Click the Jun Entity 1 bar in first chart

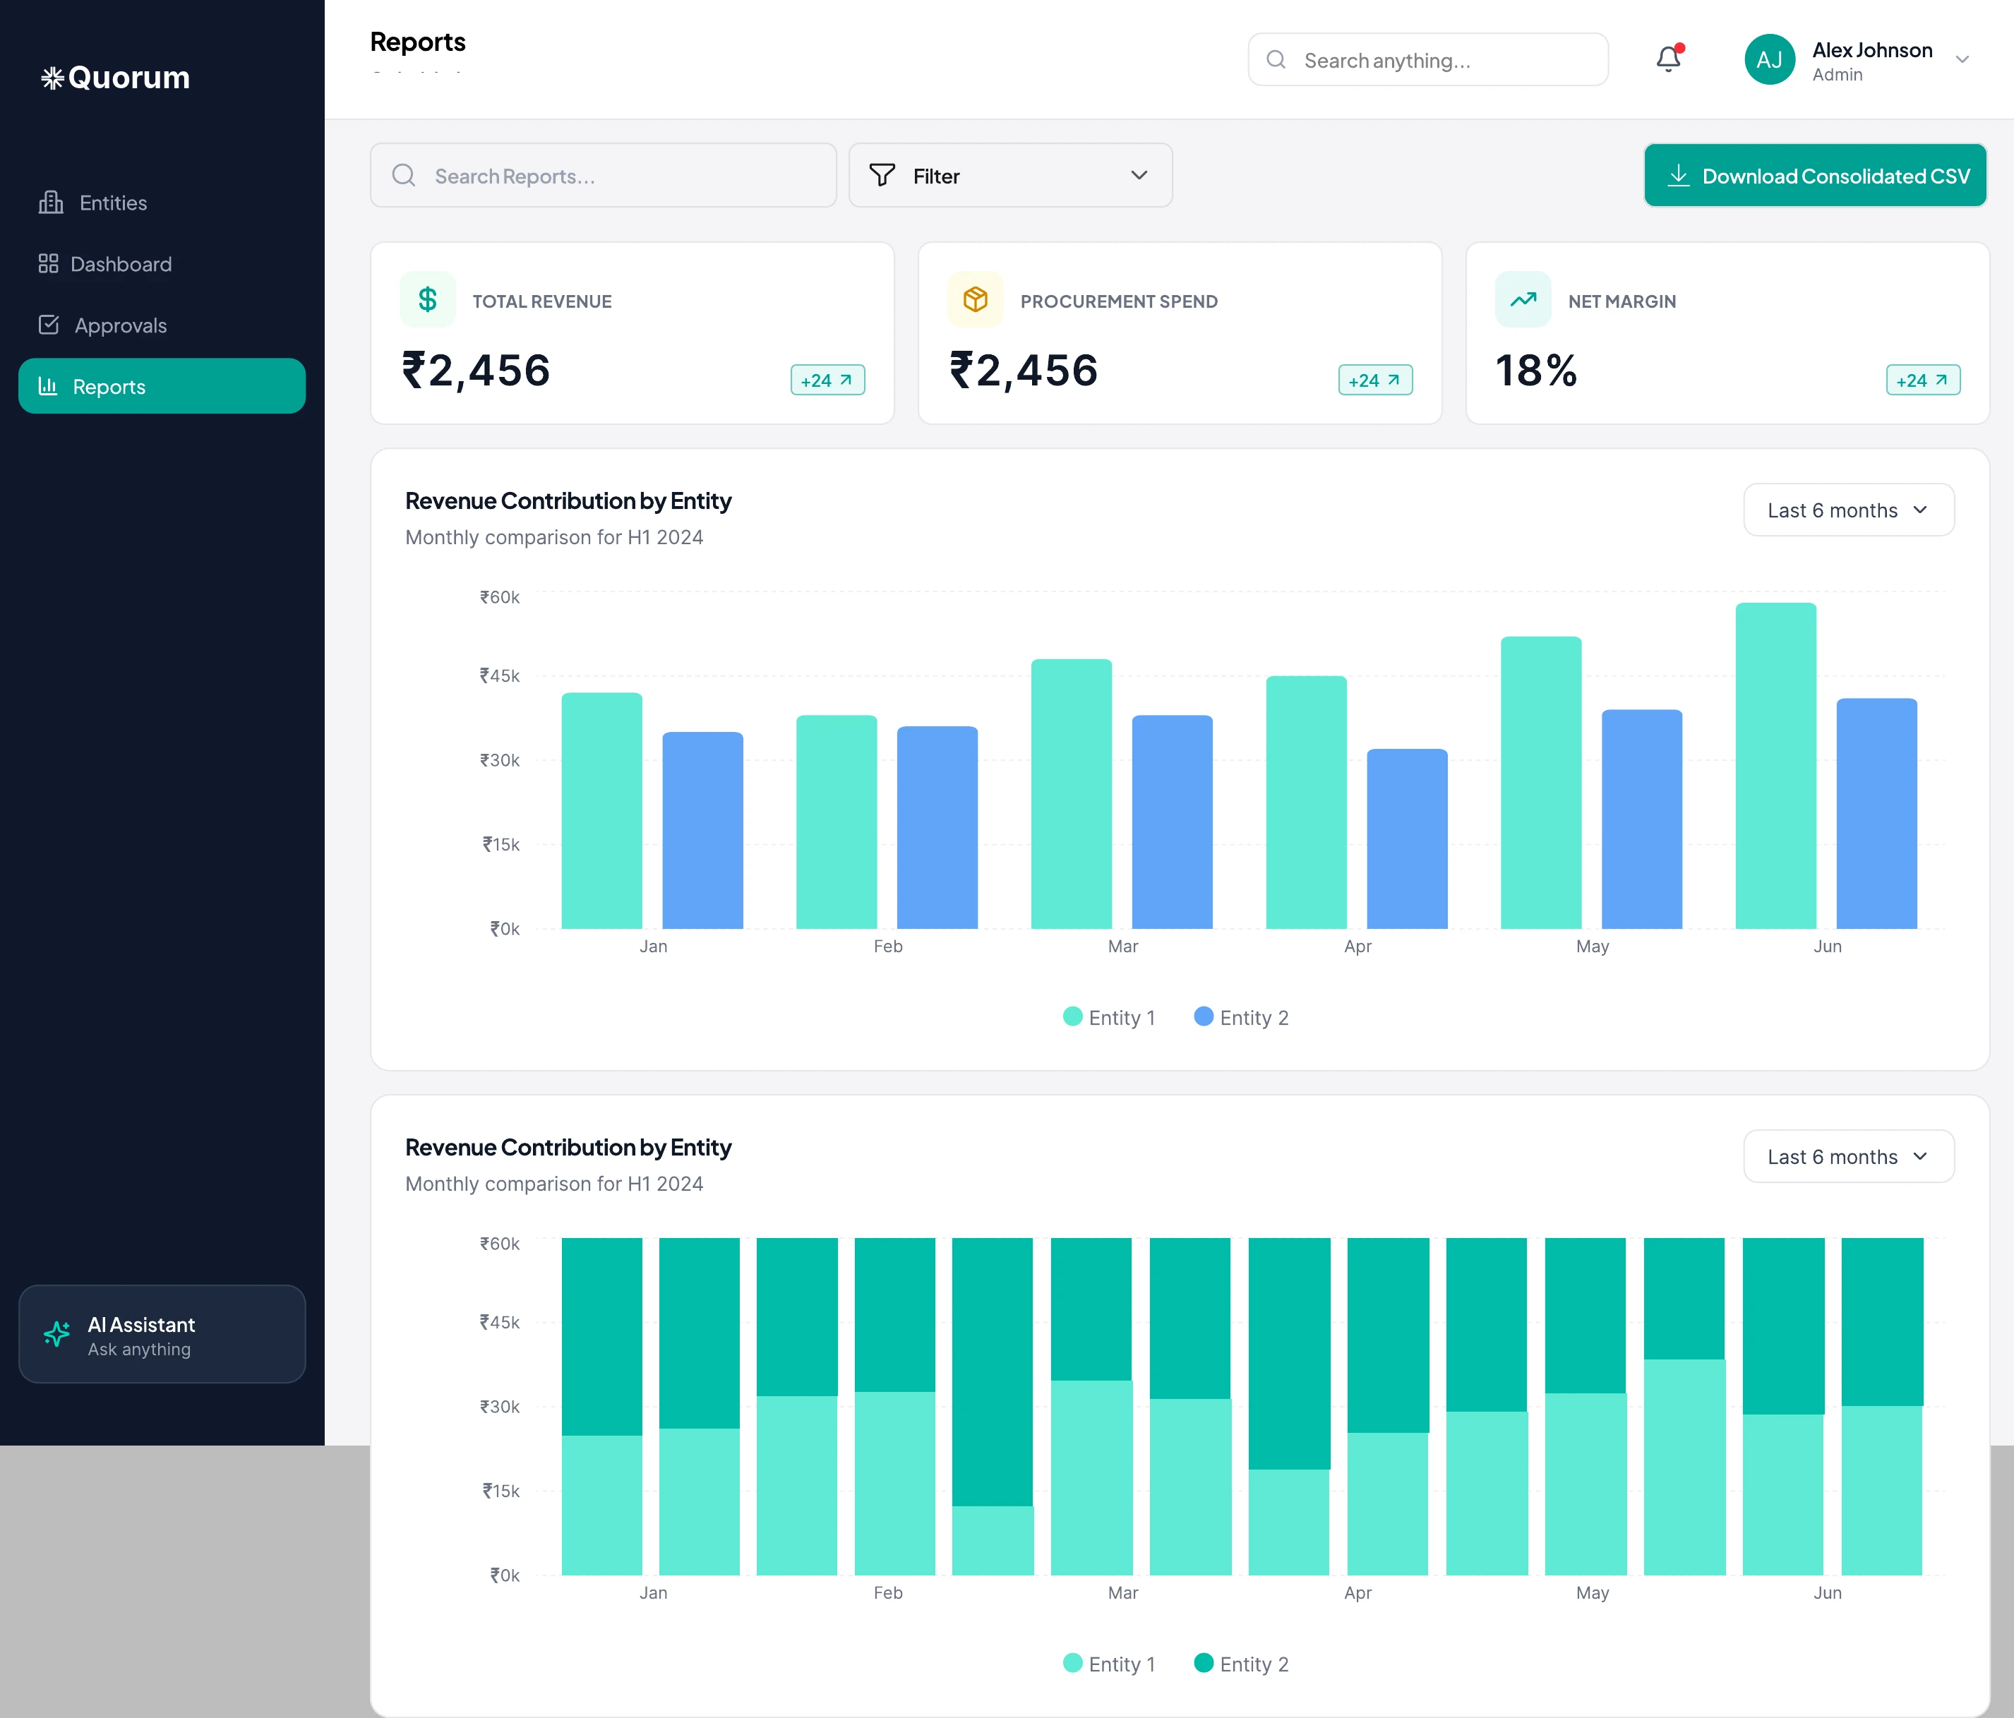click(x=1776, y=766)
